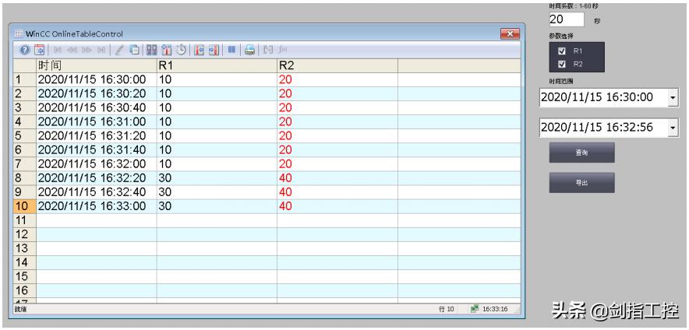
Task: Click the copy rows toolbar icon
Action: pyautogui.click(x=135, y=50)
